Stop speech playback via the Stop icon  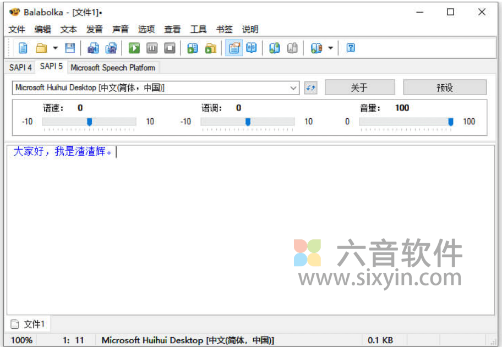[x=170, y=48]
